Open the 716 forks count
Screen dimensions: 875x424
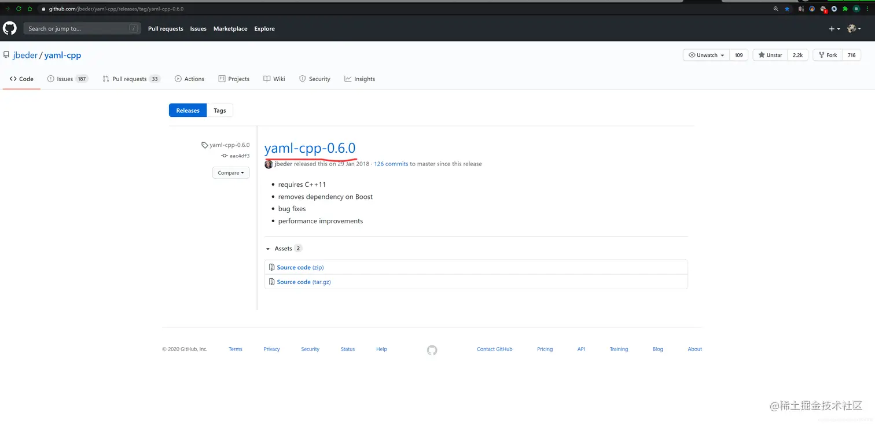coord(851,55)
